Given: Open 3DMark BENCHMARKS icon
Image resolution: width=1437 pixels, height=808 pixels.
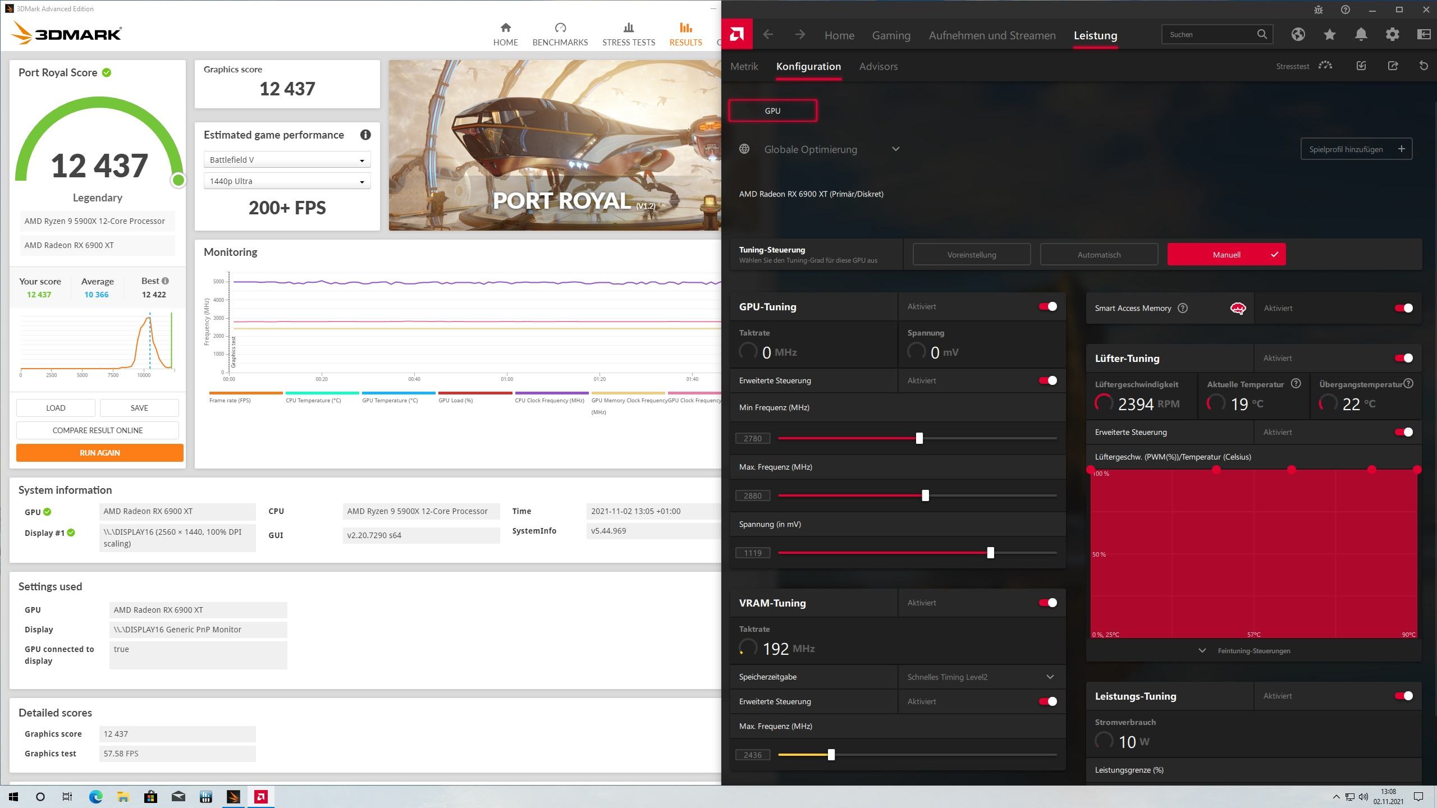Looking at the screenshot, I should (x=560, y=27).
